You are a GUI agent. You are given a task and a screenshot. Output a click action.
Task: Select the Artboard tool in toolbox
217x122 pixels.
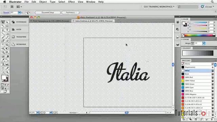coord(3,68)
